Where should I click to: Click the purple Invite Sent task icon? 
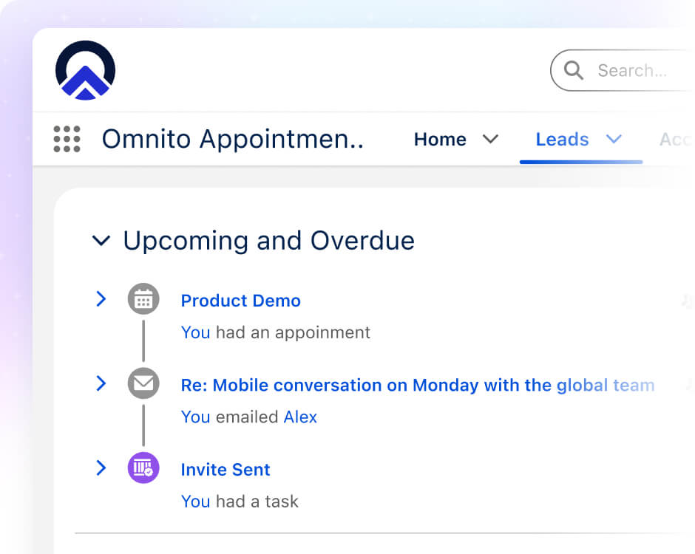click(x=143, y=468)
